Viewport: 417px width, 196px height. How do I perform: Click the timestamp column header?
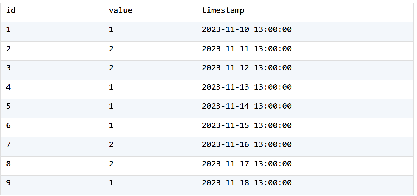pyautogui.click(x=305, y=13)
